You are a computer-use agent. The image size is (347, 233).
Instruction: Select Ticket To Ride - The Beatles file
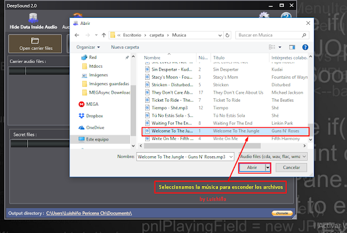172,100
